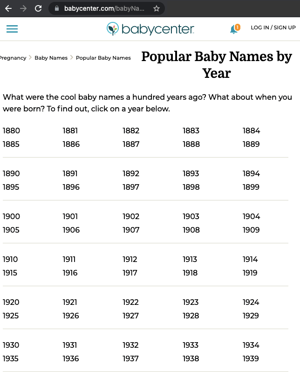Choose the year 1936
300x372 pixels.
[71, 358]
